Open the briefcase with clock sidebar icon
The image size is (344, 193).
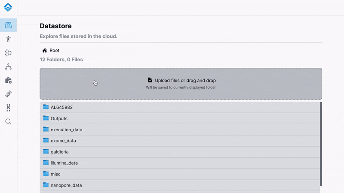click(8, 80)
